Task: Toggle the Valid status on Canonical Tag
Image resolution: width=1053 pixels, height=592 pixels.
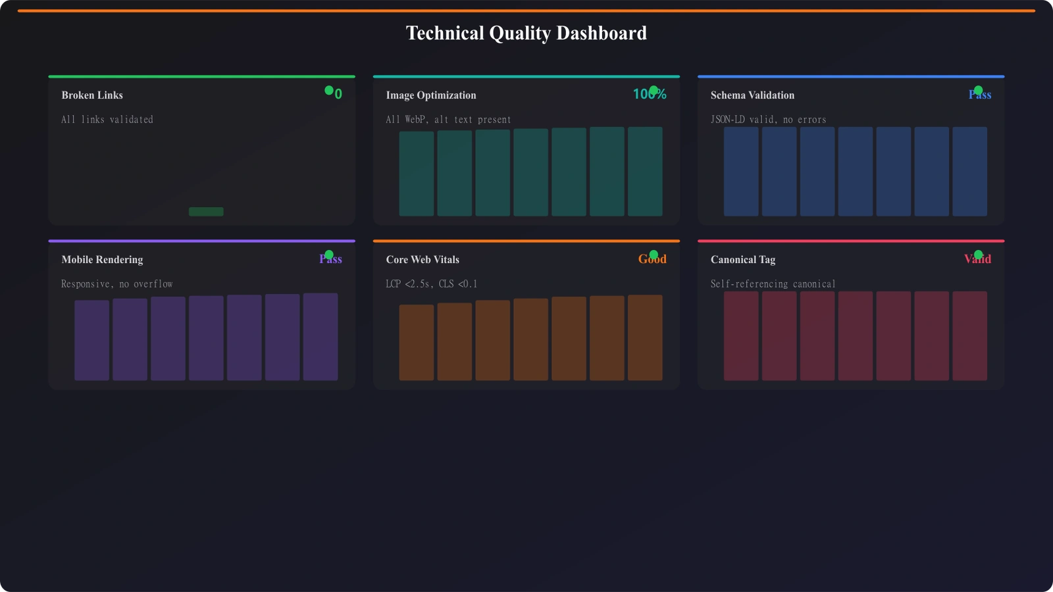Action: click(977, 259)
